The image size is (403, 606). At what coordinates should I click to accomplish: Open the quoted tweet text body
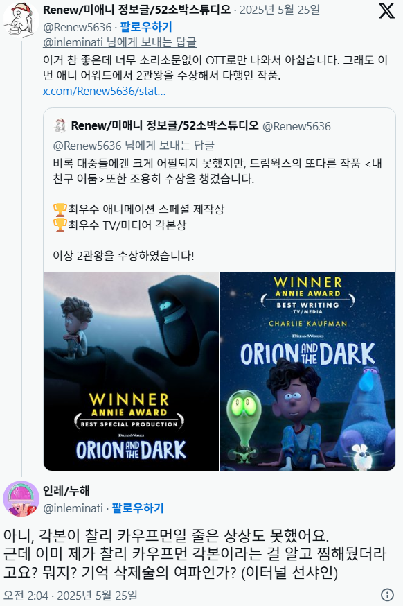pos(217,209)
